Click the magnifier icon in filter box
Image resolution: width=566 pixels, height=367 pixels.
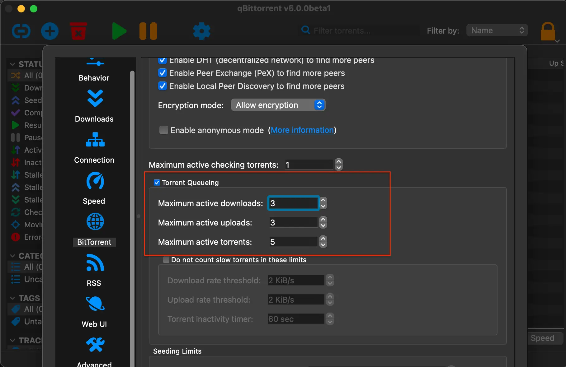[306, 30]
